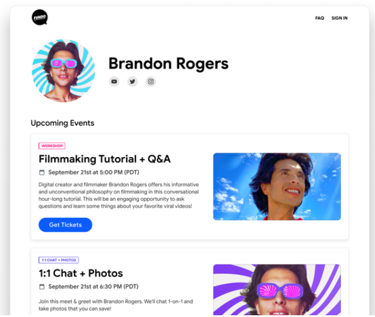Select SIGN IN in the header
Image resolution: width=375 pixels, height=317 pixels.
(x=339, y=18)
